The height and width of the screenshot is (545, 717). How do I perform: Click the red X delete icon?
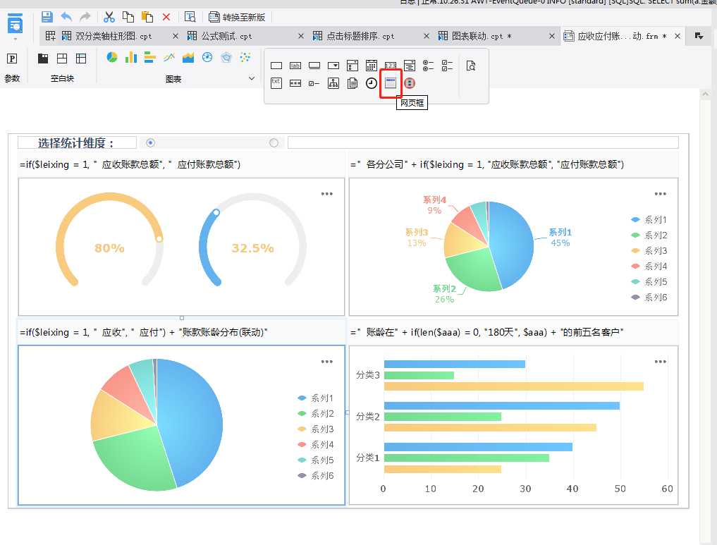(x=166, y=18)
